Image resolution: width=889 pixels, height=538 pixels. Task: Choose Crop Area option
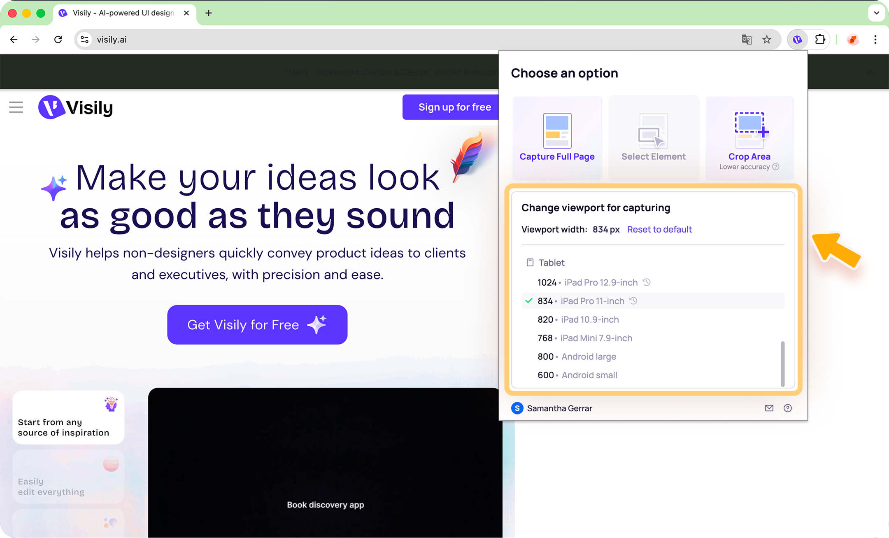pyautogui.click(x=749, y=138)
